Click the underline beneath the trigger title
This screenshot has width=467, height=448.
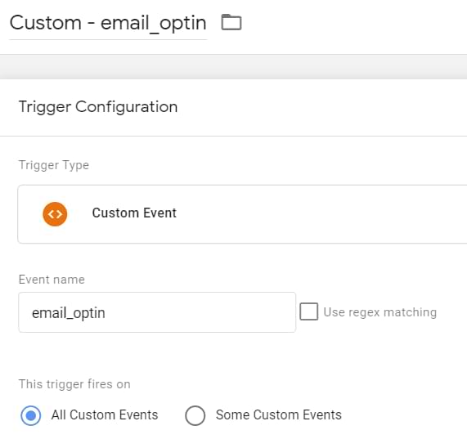pyautogui.click(x=108, y=39)
